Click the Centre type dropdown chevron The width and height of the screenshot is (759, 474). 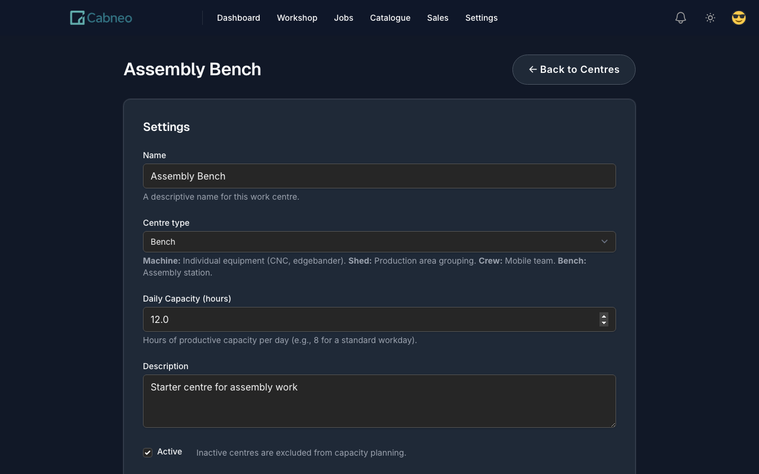pyautogui.click(x=604, y=242)
